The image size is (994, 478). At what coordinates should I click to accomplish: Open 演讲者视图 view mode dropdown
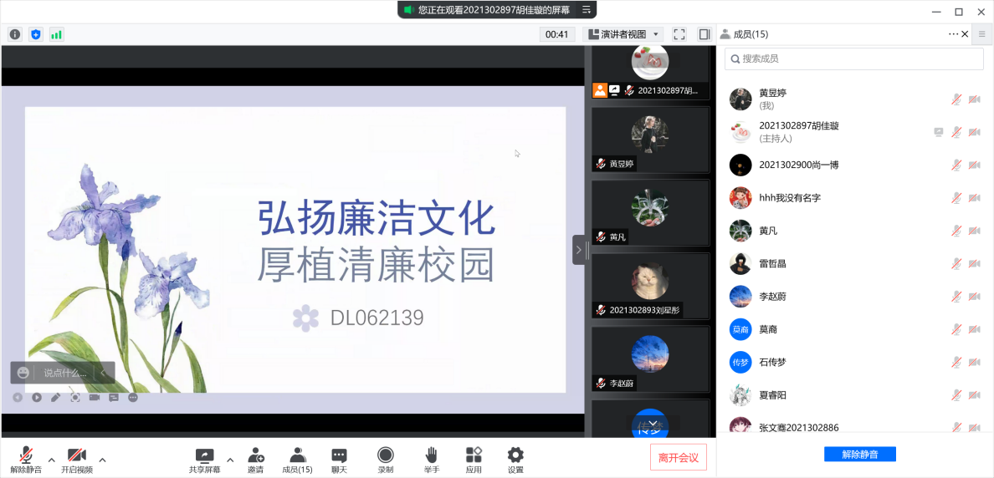(623, 34)
